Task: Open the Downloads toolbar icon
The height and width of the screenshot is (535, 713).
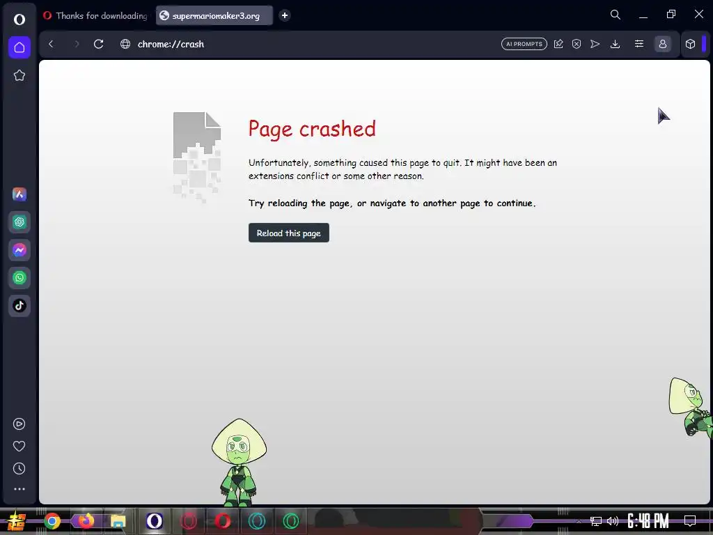Action: [616, 44]
